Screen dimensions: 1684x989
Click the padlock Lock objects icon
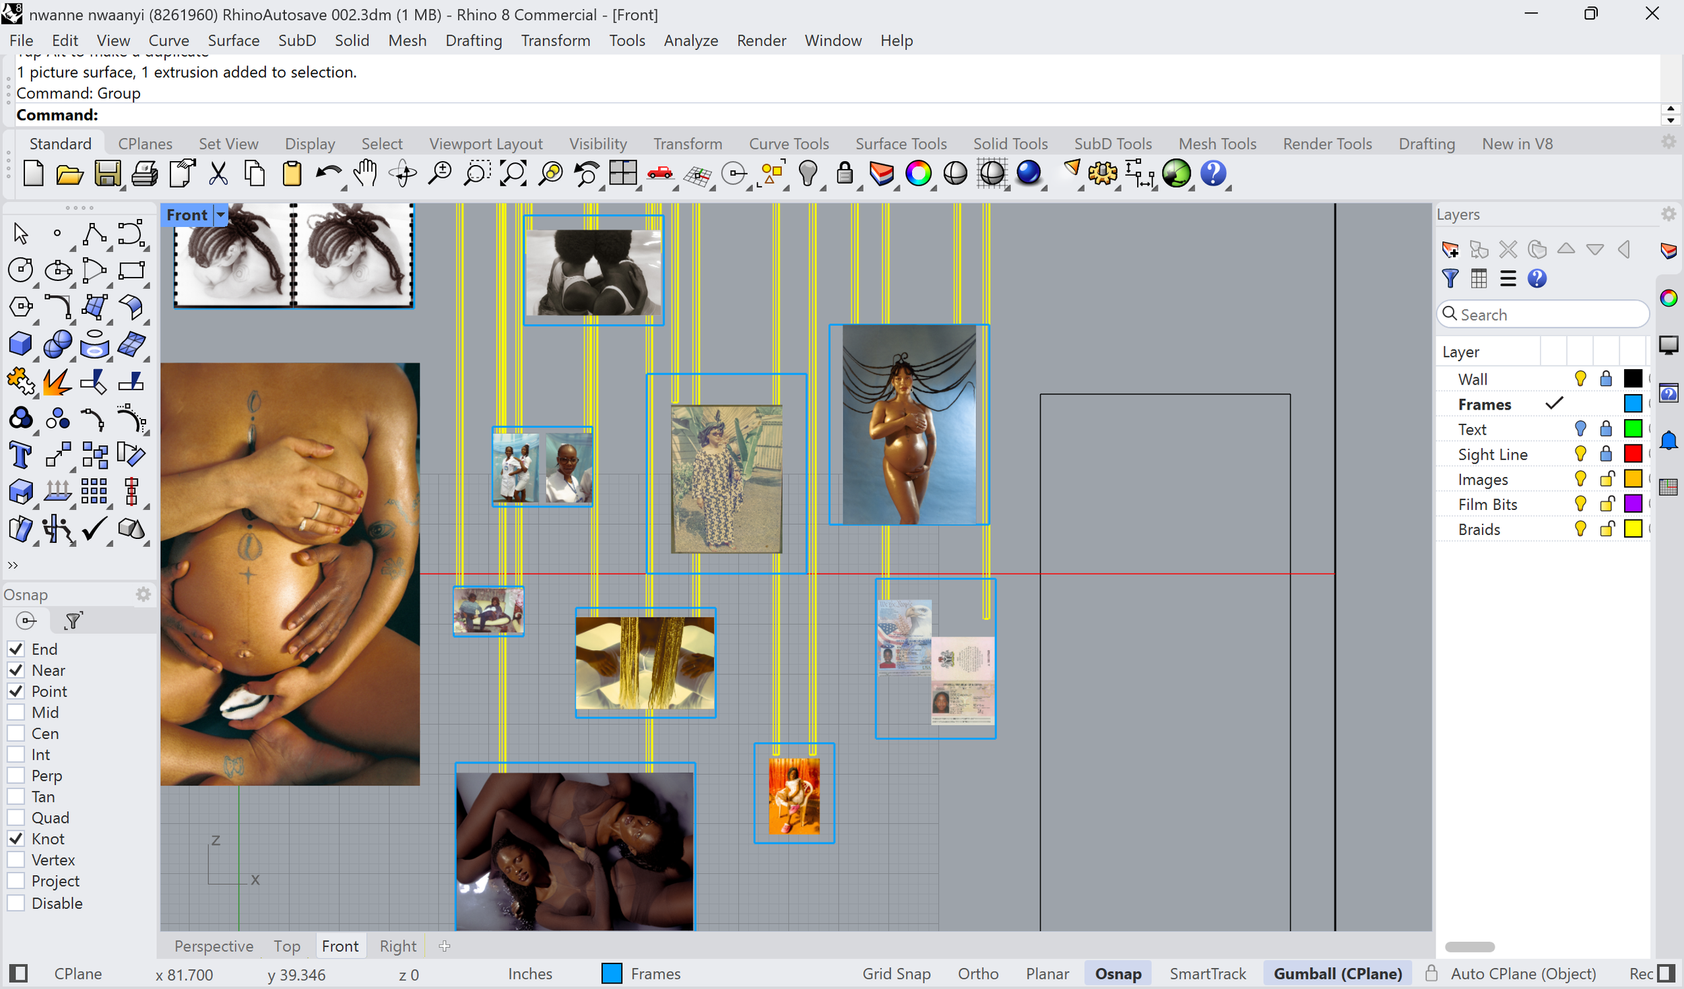[x=844, y=174]
